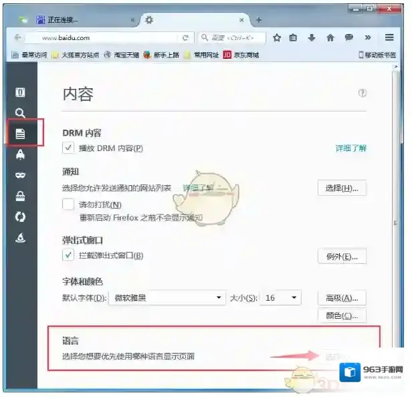Open 新手上路 bookmark

(x=161, y=55)
